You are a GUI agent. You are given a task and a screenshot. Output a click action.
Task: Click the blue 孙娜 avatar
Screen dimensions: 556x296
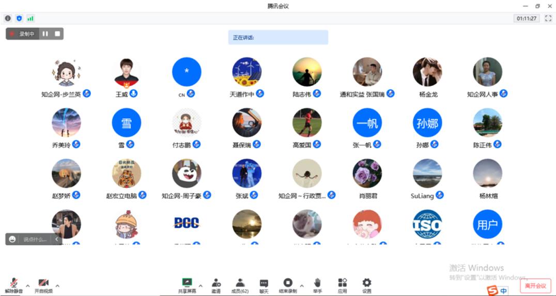pos(427,122)
